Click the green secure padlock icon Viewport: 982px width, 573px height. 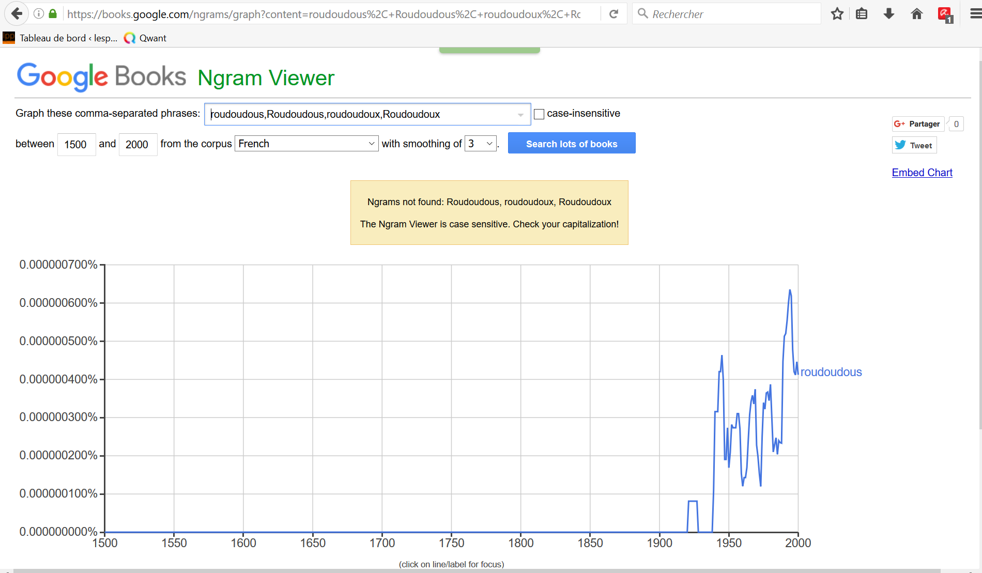[53, 14]
